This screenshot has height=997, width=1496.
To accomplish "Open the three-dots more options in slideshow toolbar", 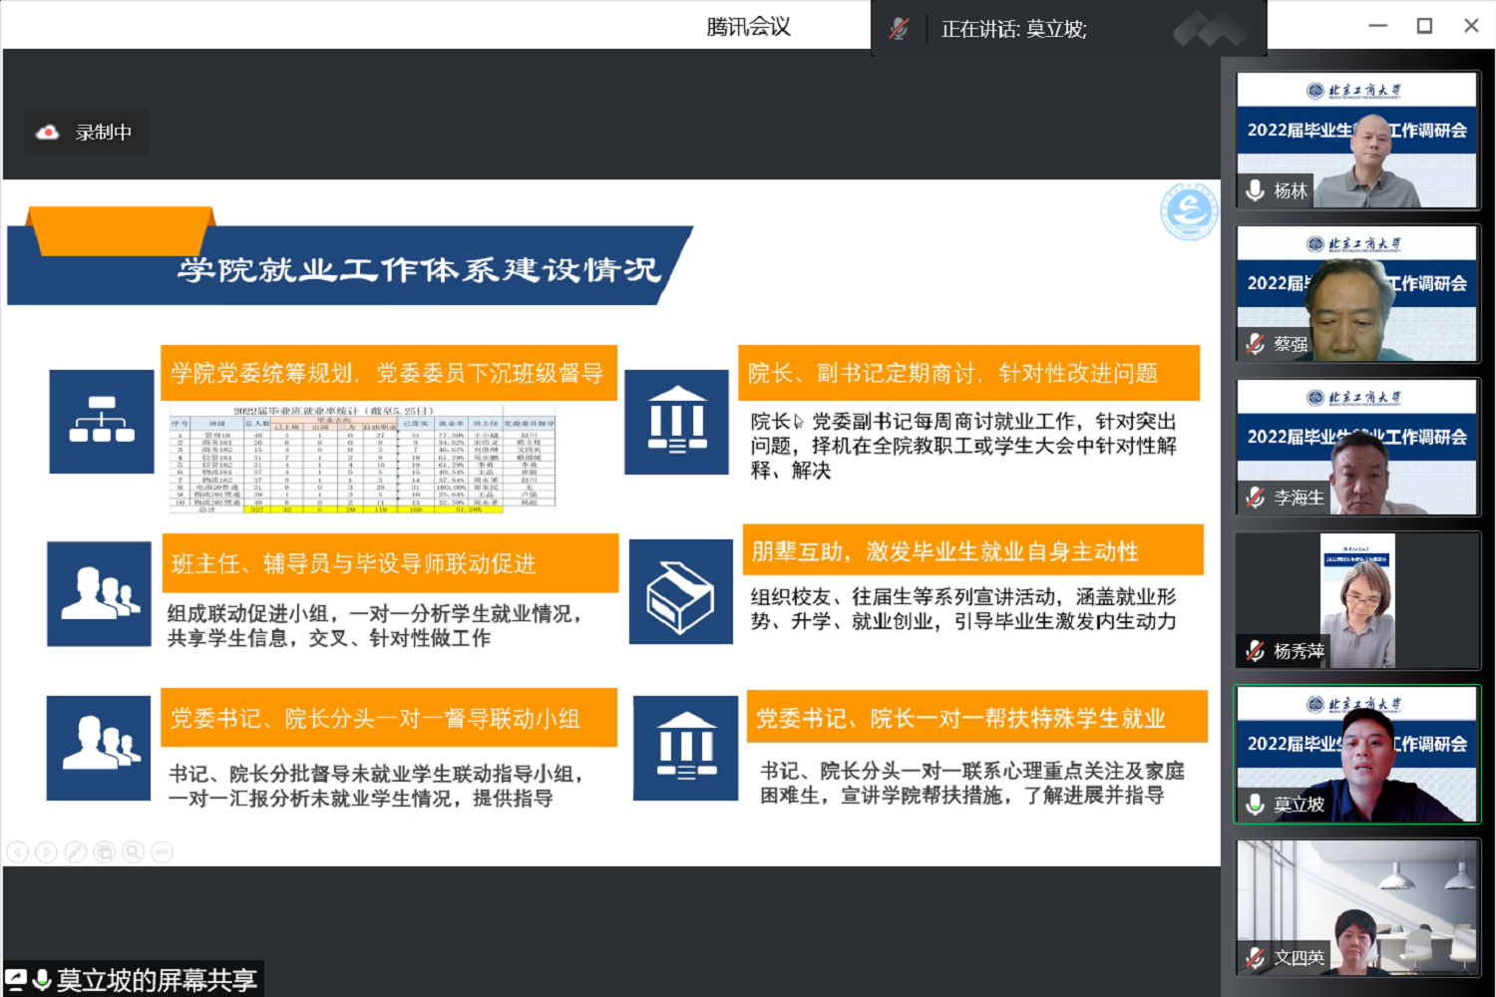I will (x=162, y=851).
